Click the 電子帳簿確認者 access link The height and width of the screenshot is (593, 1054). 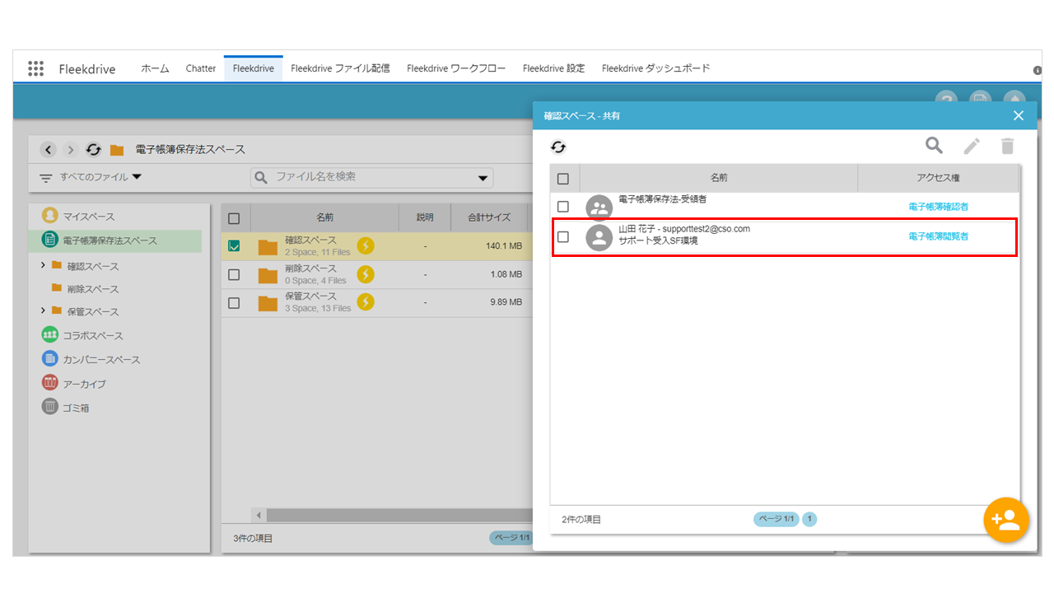point(938,207)
